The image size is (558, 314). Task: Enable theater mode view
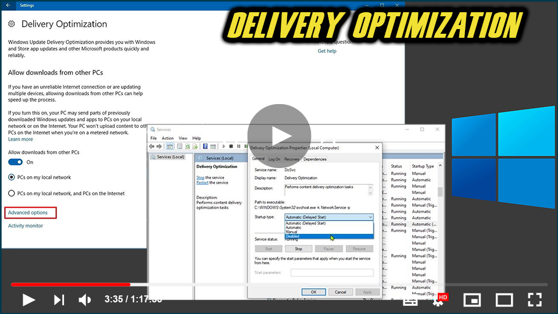click(x=503, y=300)
